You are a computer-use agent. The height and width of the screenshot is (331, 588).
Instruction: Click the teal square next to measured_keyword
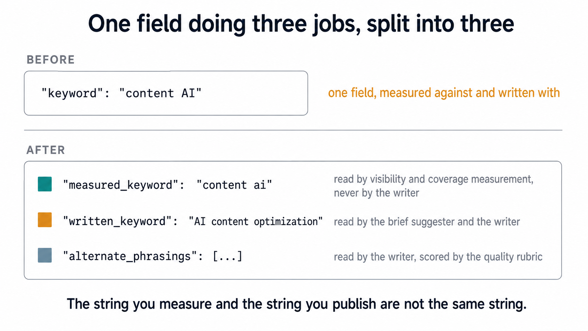(x=45, y=184)
